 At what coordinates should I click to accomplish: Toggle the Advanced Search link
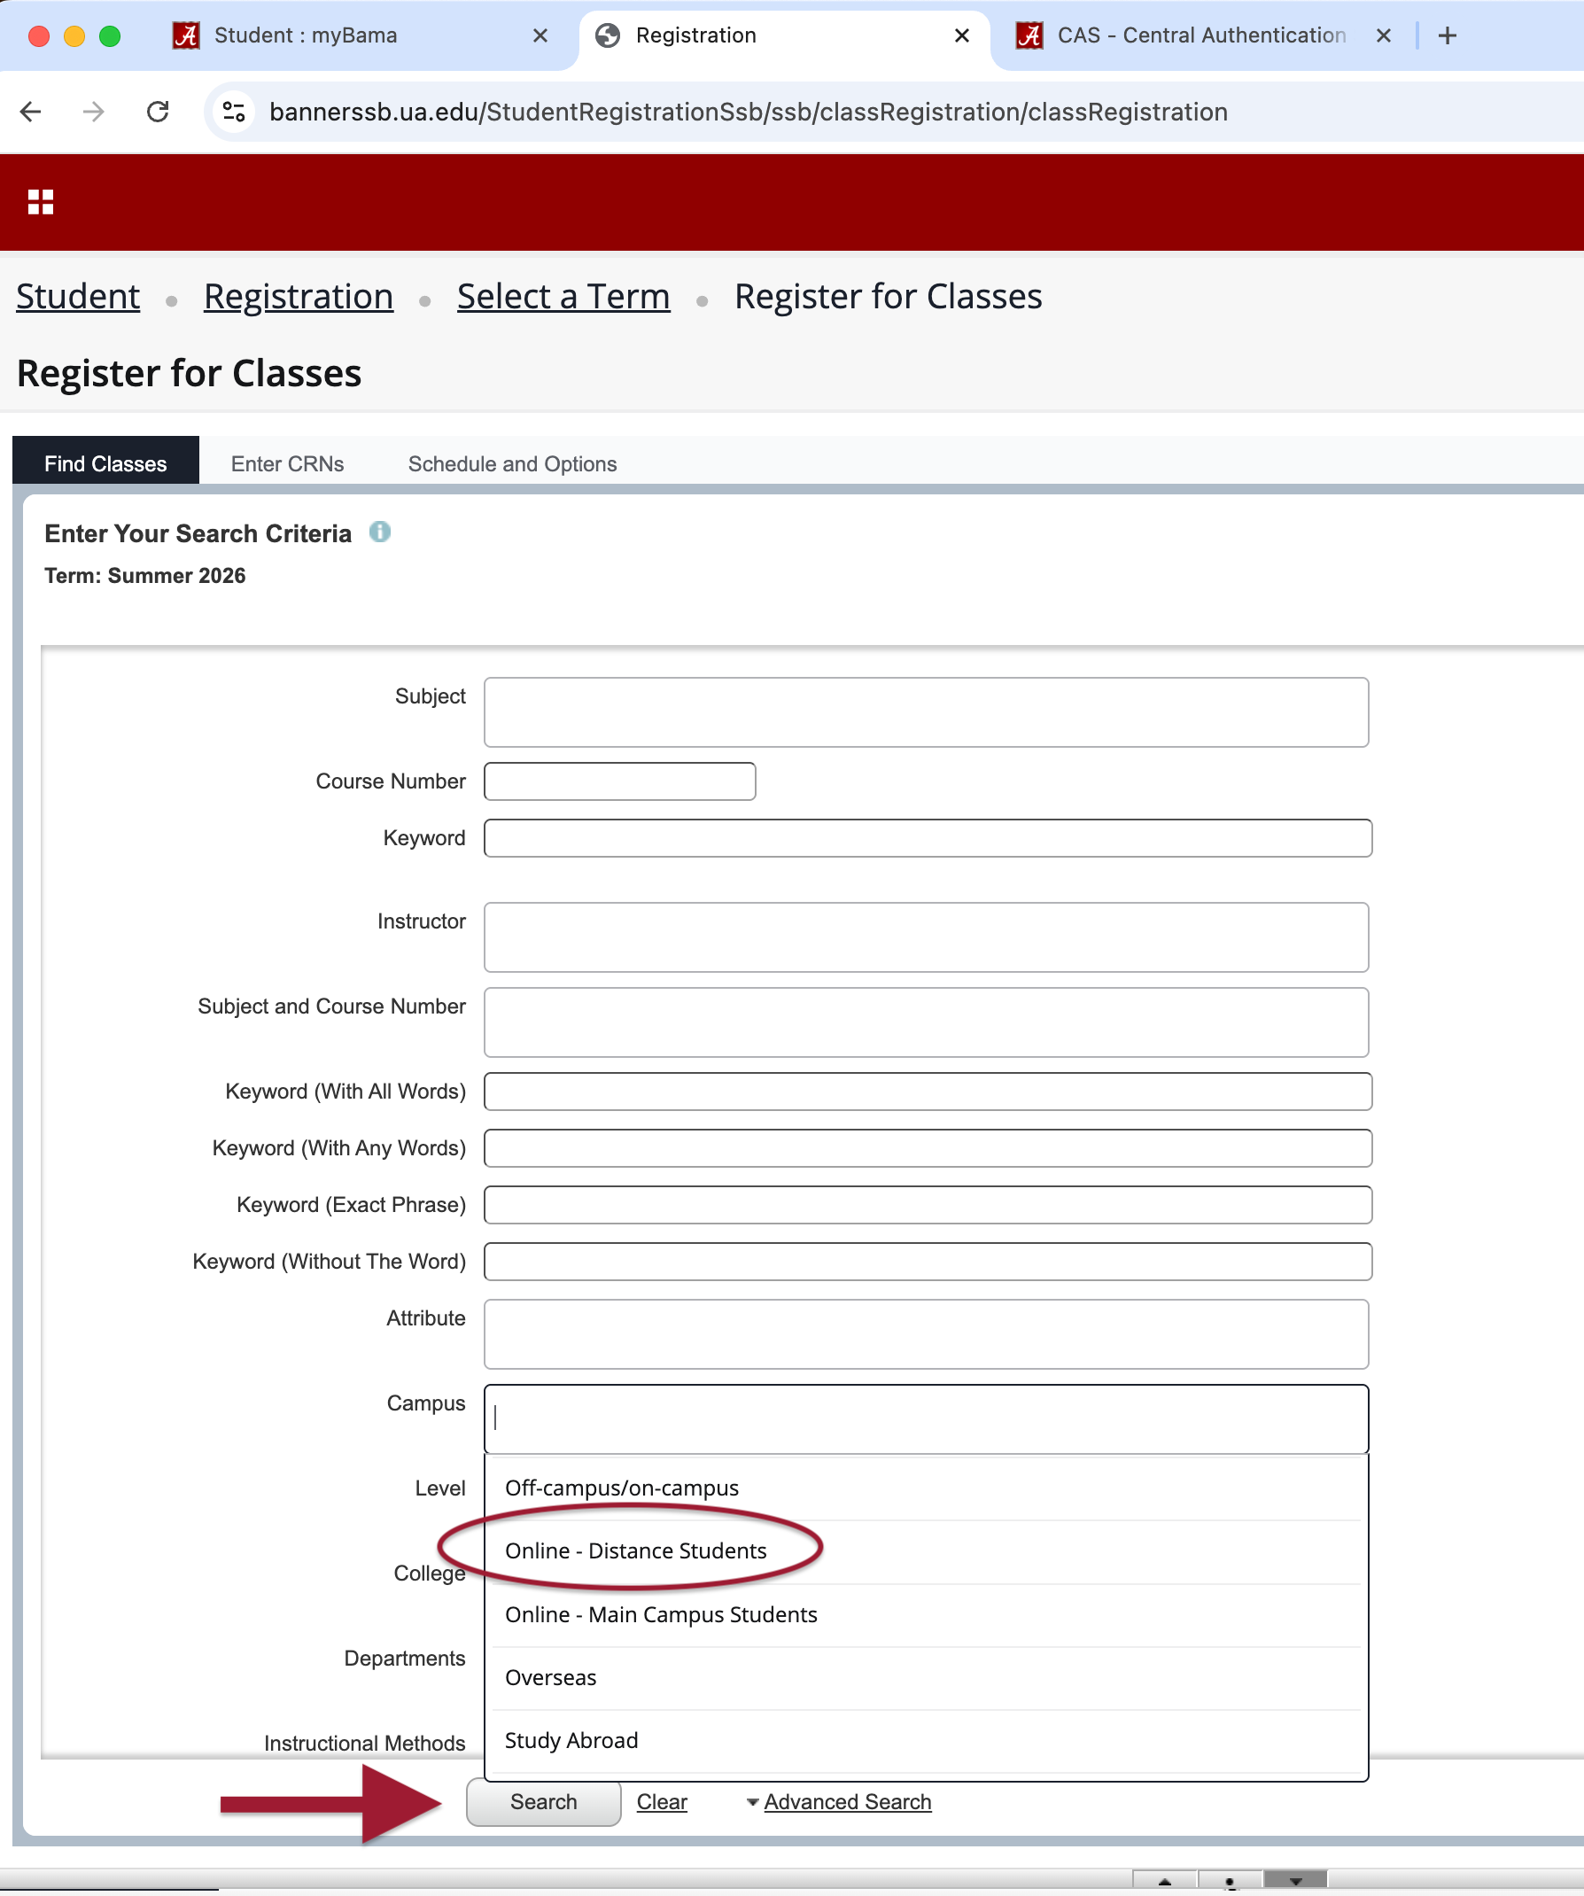click(x=848, y=1802)
